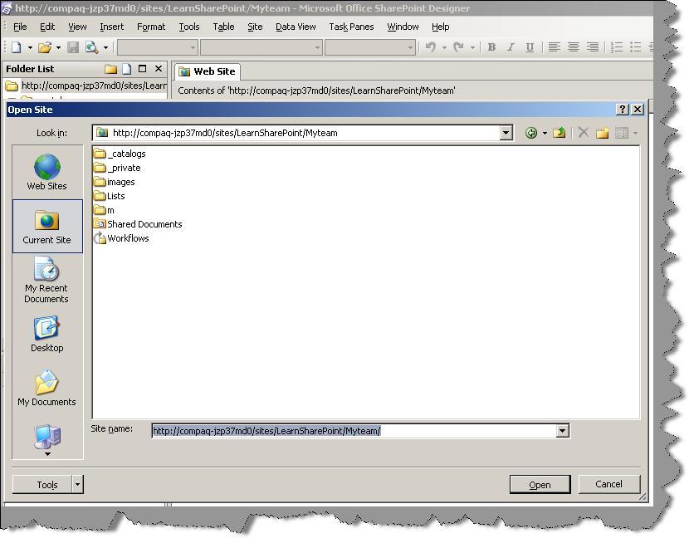This screenshot has width=689, height=538.
Task: Go up one level in Open Site
Action: (x=559, y=133)
